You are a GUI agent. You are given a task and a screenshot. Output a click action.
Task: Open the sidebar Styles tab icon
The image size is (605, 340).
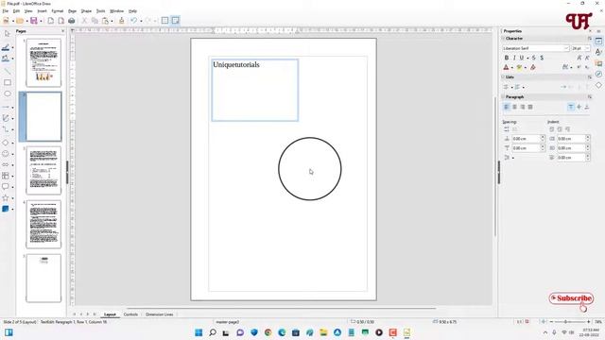598,52
